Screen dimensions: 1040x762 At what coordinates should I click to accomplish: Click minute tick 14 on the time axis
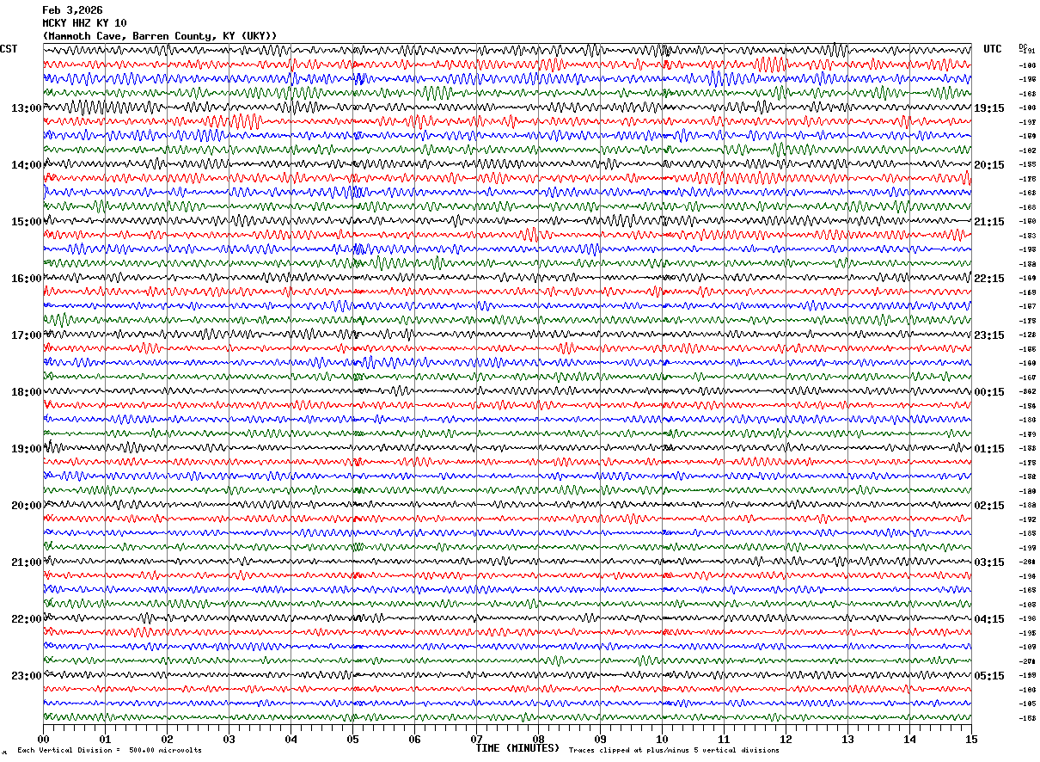909,739
